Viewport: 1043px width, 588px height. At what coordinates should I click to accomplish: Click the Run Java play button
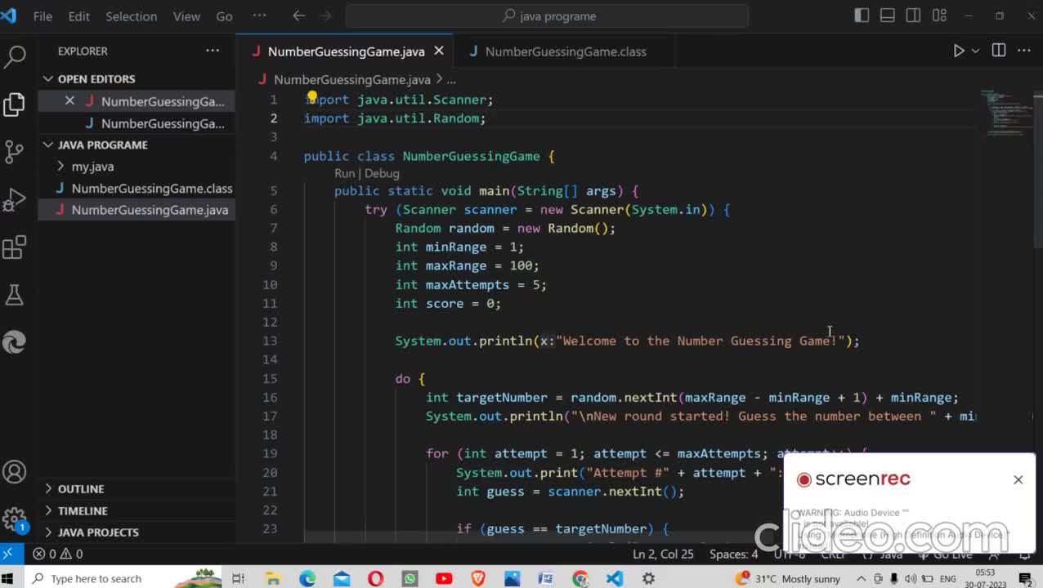click(x=959, y=51)
